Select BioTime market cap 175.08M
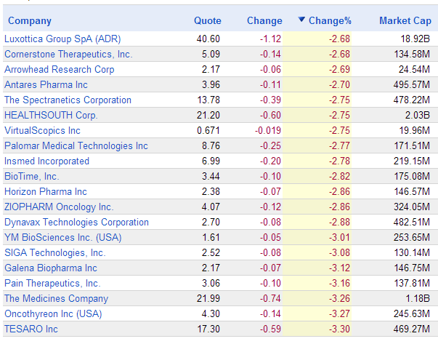438x344 pixels. [x=412, y=177]
